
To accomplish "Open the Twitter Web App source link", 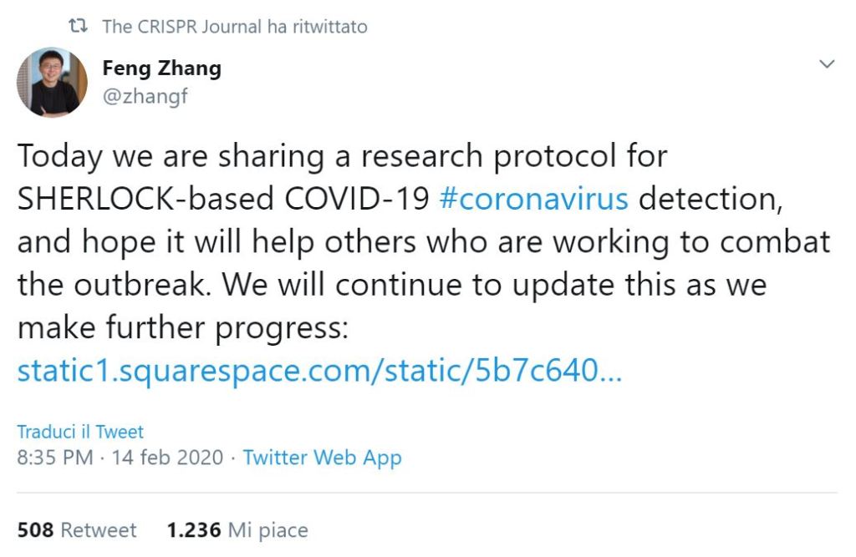I will click(322, 458).
